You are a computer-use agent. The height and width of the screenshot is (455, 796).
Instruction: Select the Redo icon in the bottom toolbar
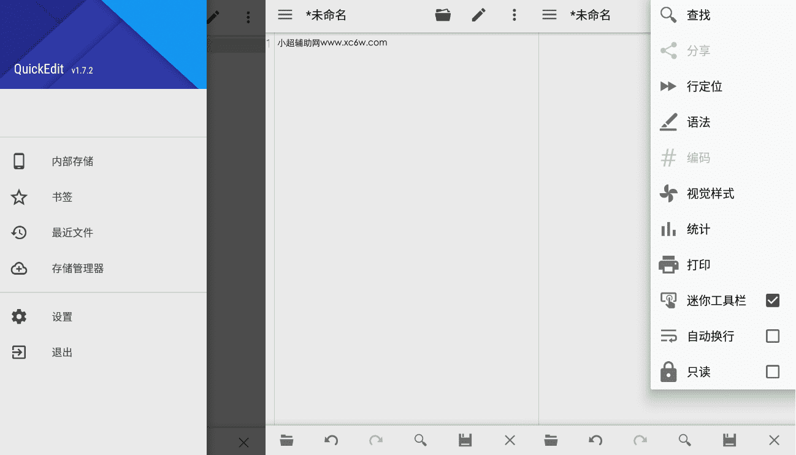tap(375, 440)
